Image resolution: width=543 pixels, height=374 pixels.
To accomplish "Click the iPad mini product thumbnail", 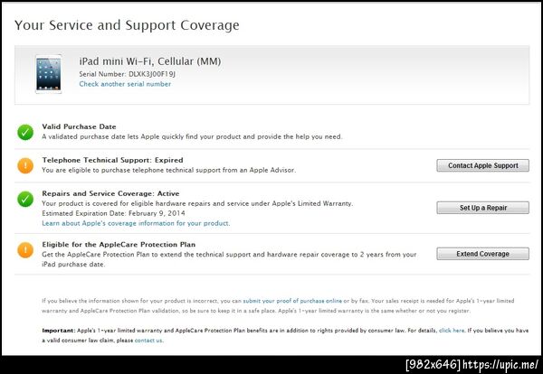I will click(x=49, y=74).
